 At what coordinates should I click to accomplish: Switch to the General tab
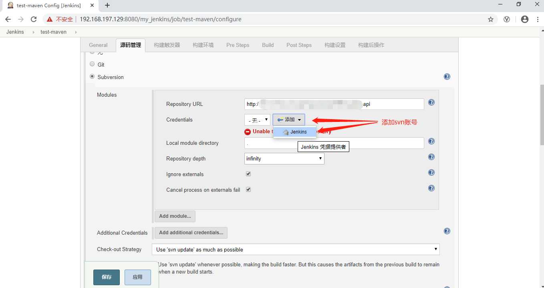tap(98, 45)
